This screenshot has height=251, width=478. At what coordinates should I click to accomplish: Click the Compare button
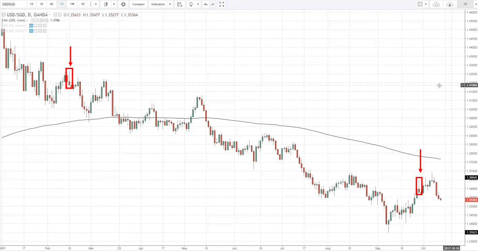pyautogui.click(x=138, y=4)
